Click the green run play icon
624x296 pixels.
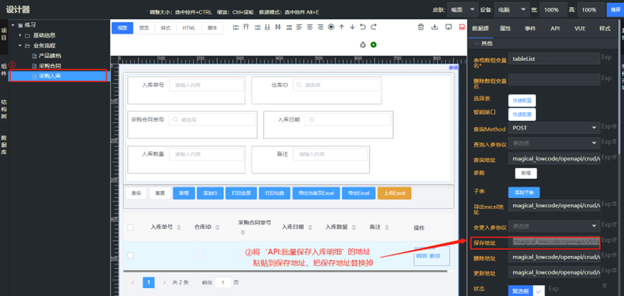(x=373, y=45)
